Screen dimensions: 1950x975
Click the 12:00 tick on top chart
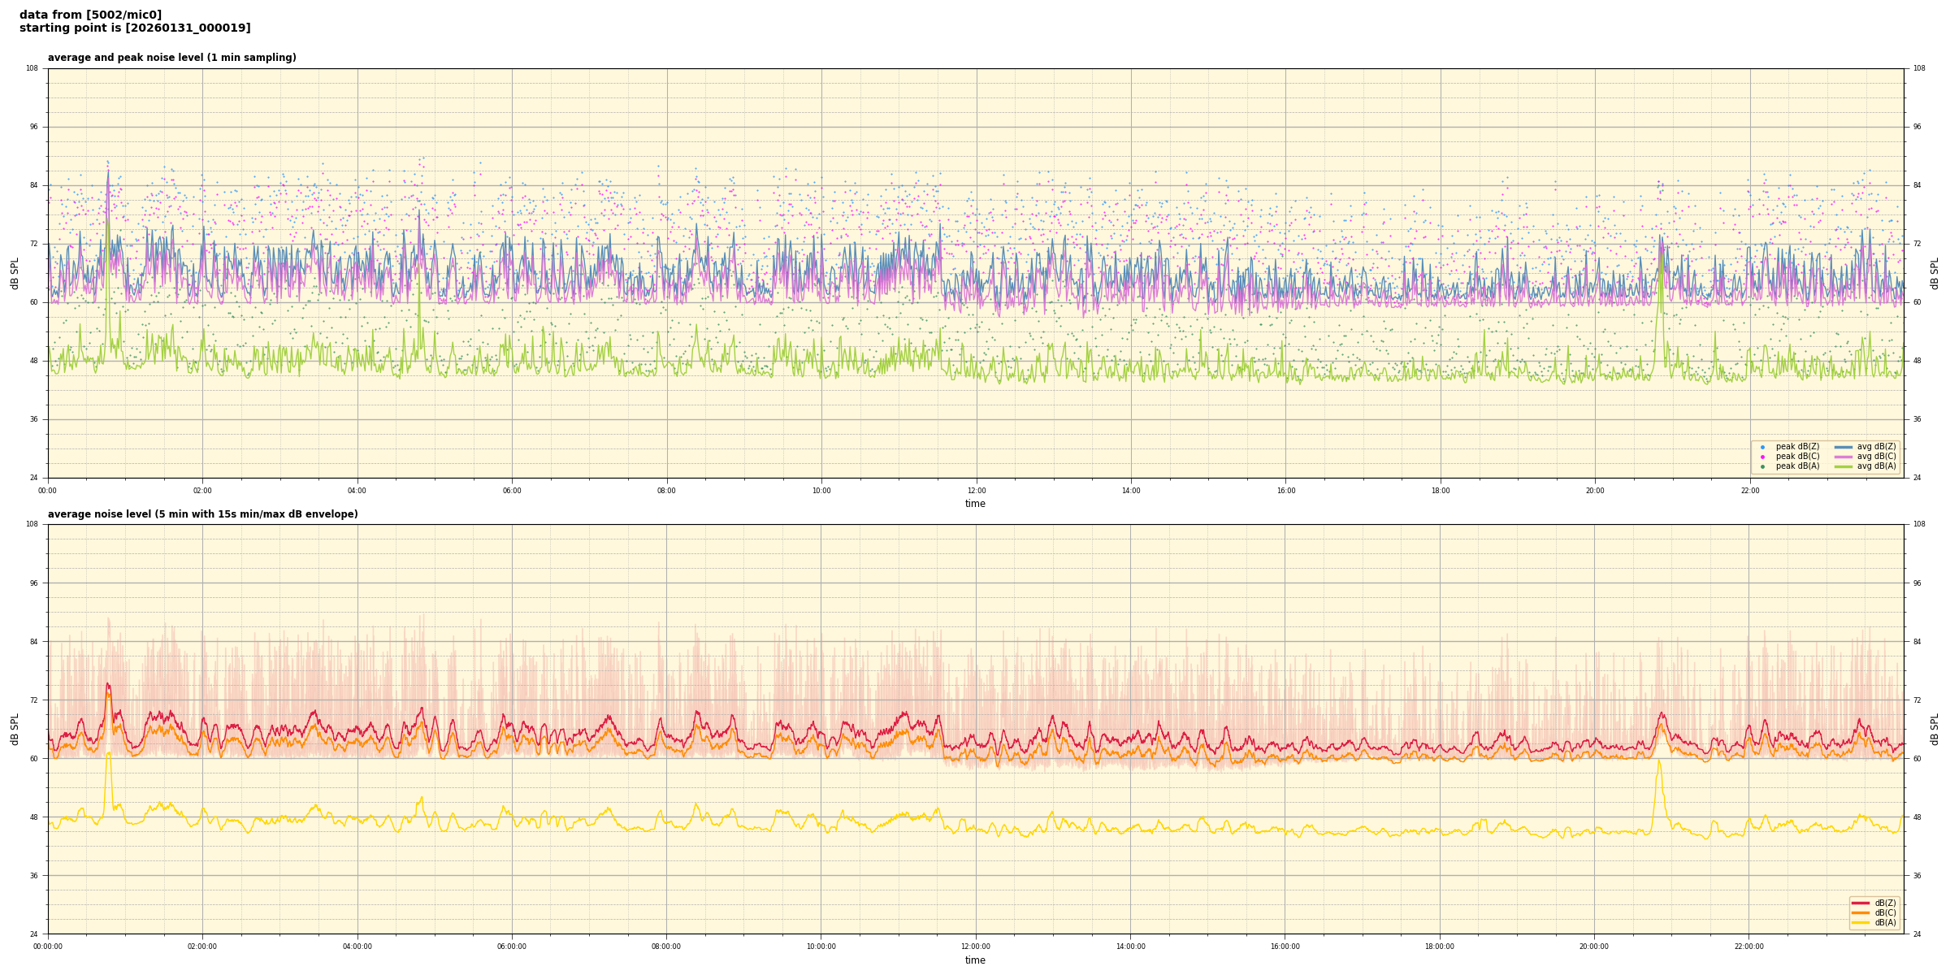coord(976,491)
